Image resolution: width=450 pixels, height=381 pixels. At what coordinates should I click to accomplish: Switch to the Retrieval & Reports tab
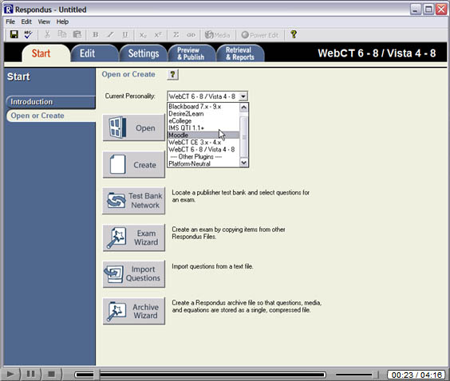tap(240, 53)
